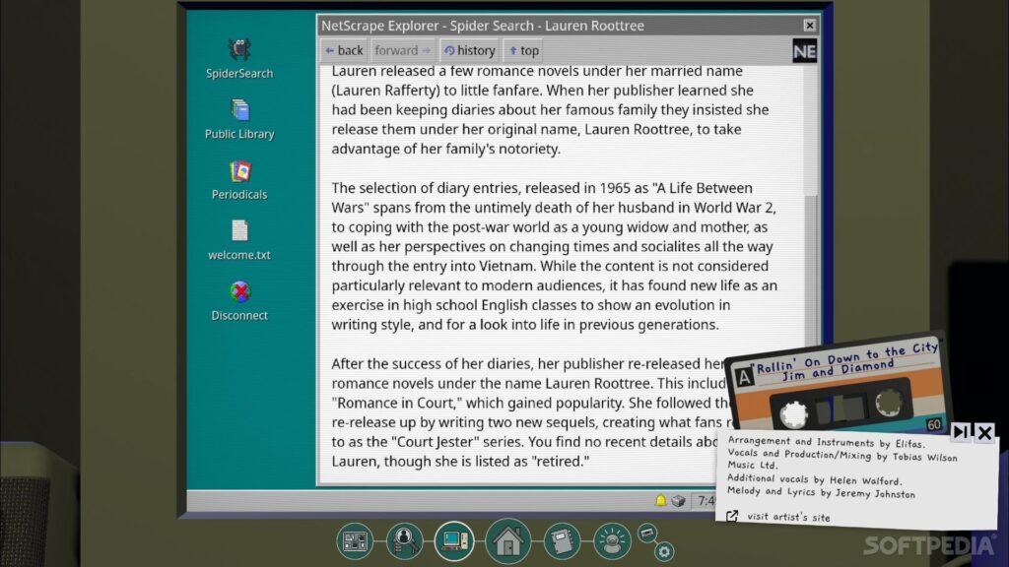Select the computer icon in bottom bar
The image size is (1009, 567).
pos(454,540)
